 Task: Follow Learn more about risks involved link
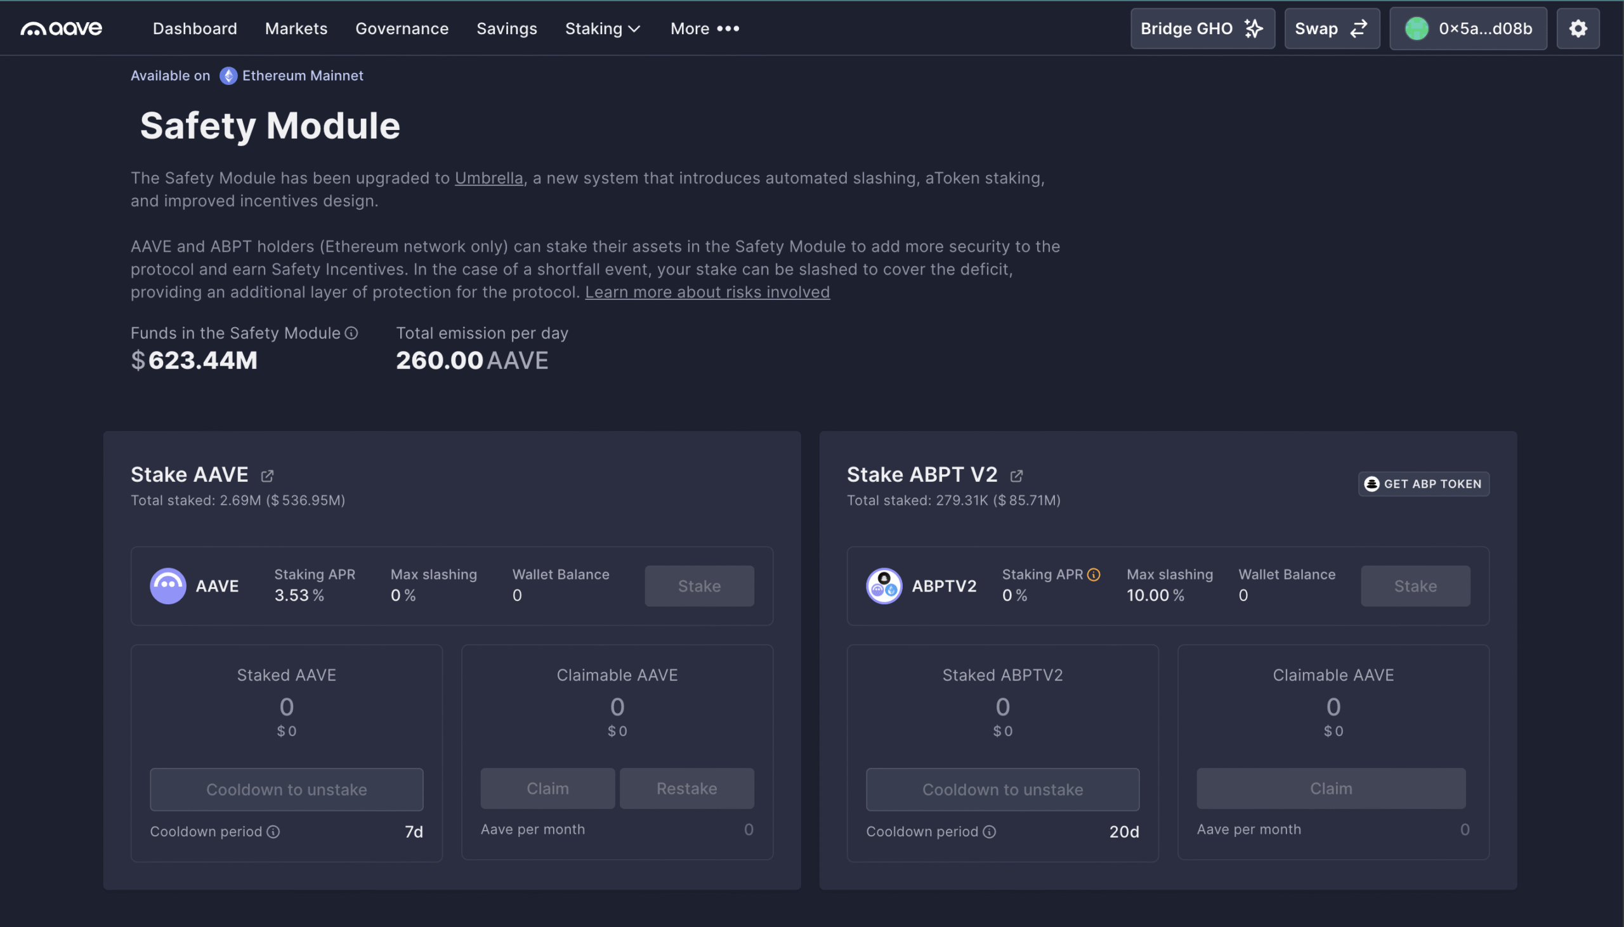(707, 292)
